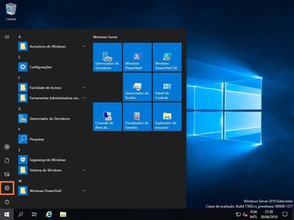This screenshot has width=294, height=220.
Task: Open the action center notification icon
Action: click(x=285, y=214)
